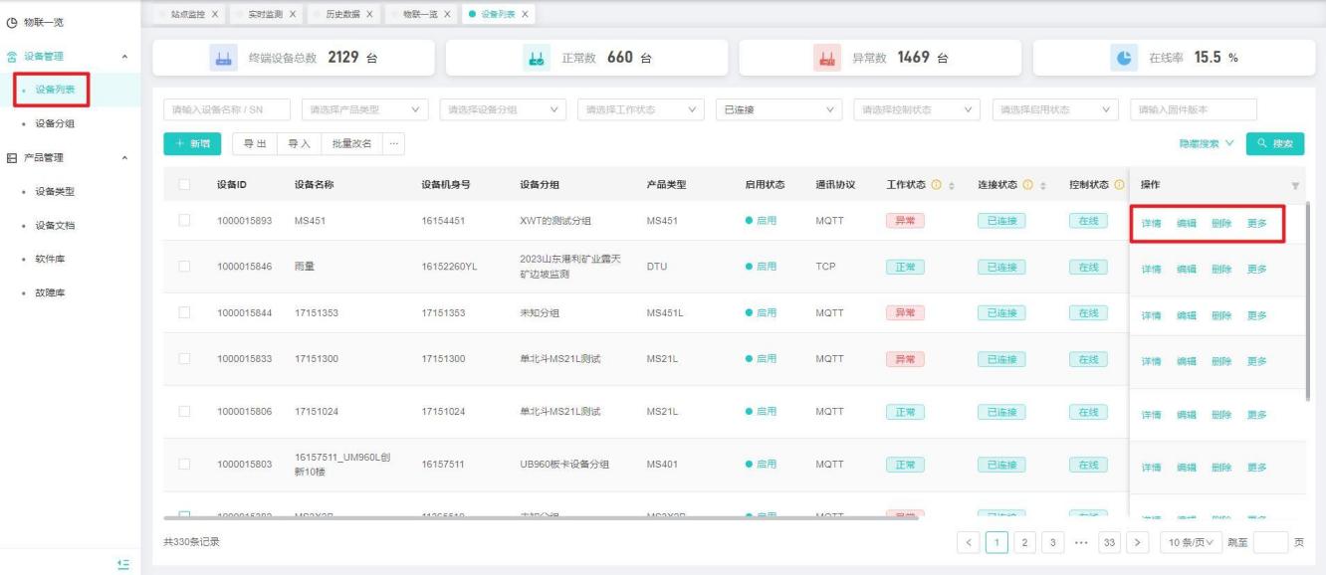Image resolution: width=1326 pixels, height=575 pixels.
Task: Click the filter funnel icon in 操作 column
Action: click(x=1295, y=186)
